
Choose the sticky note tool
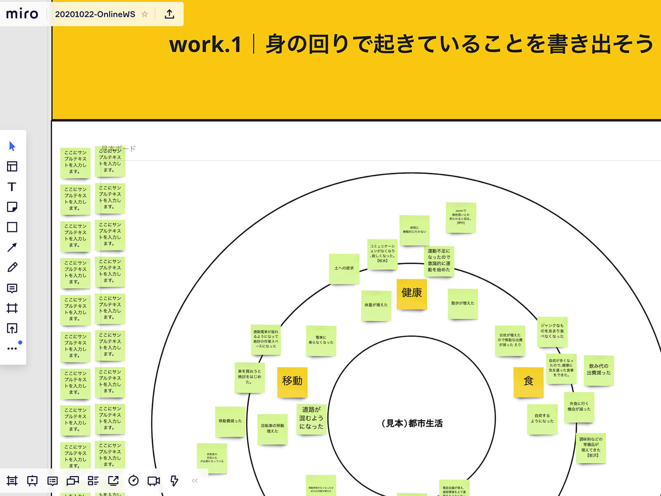(x=12, y=207)
